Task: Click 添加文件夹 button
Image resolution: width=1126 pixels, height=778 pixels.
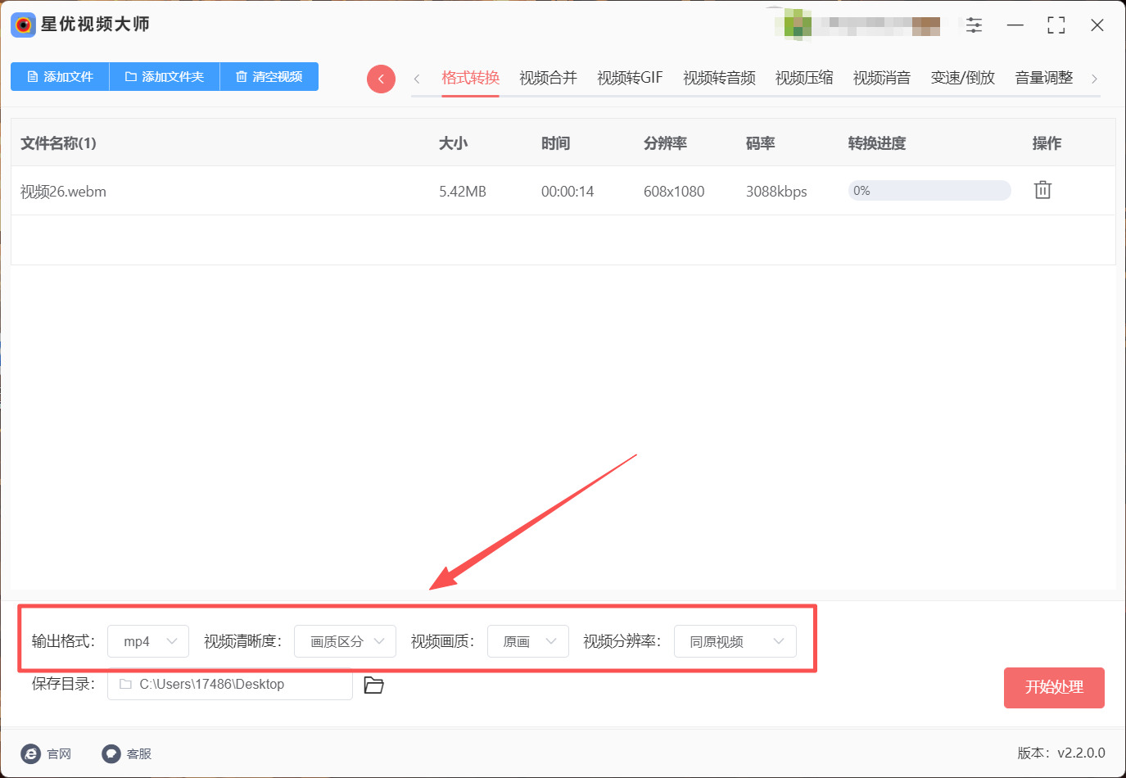Action: (165, 76)
